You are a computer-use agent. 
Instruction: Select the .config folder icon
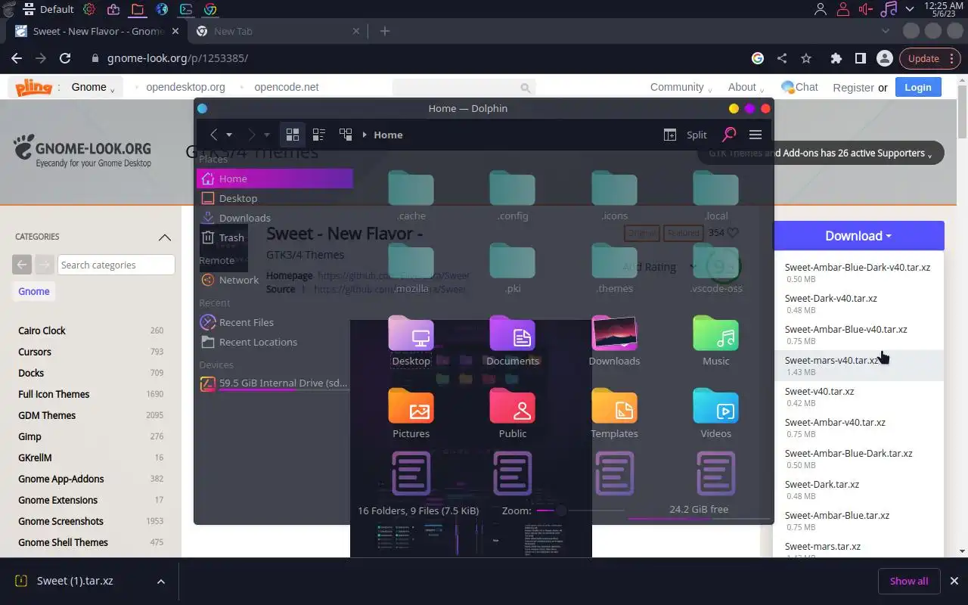[512, 188]
